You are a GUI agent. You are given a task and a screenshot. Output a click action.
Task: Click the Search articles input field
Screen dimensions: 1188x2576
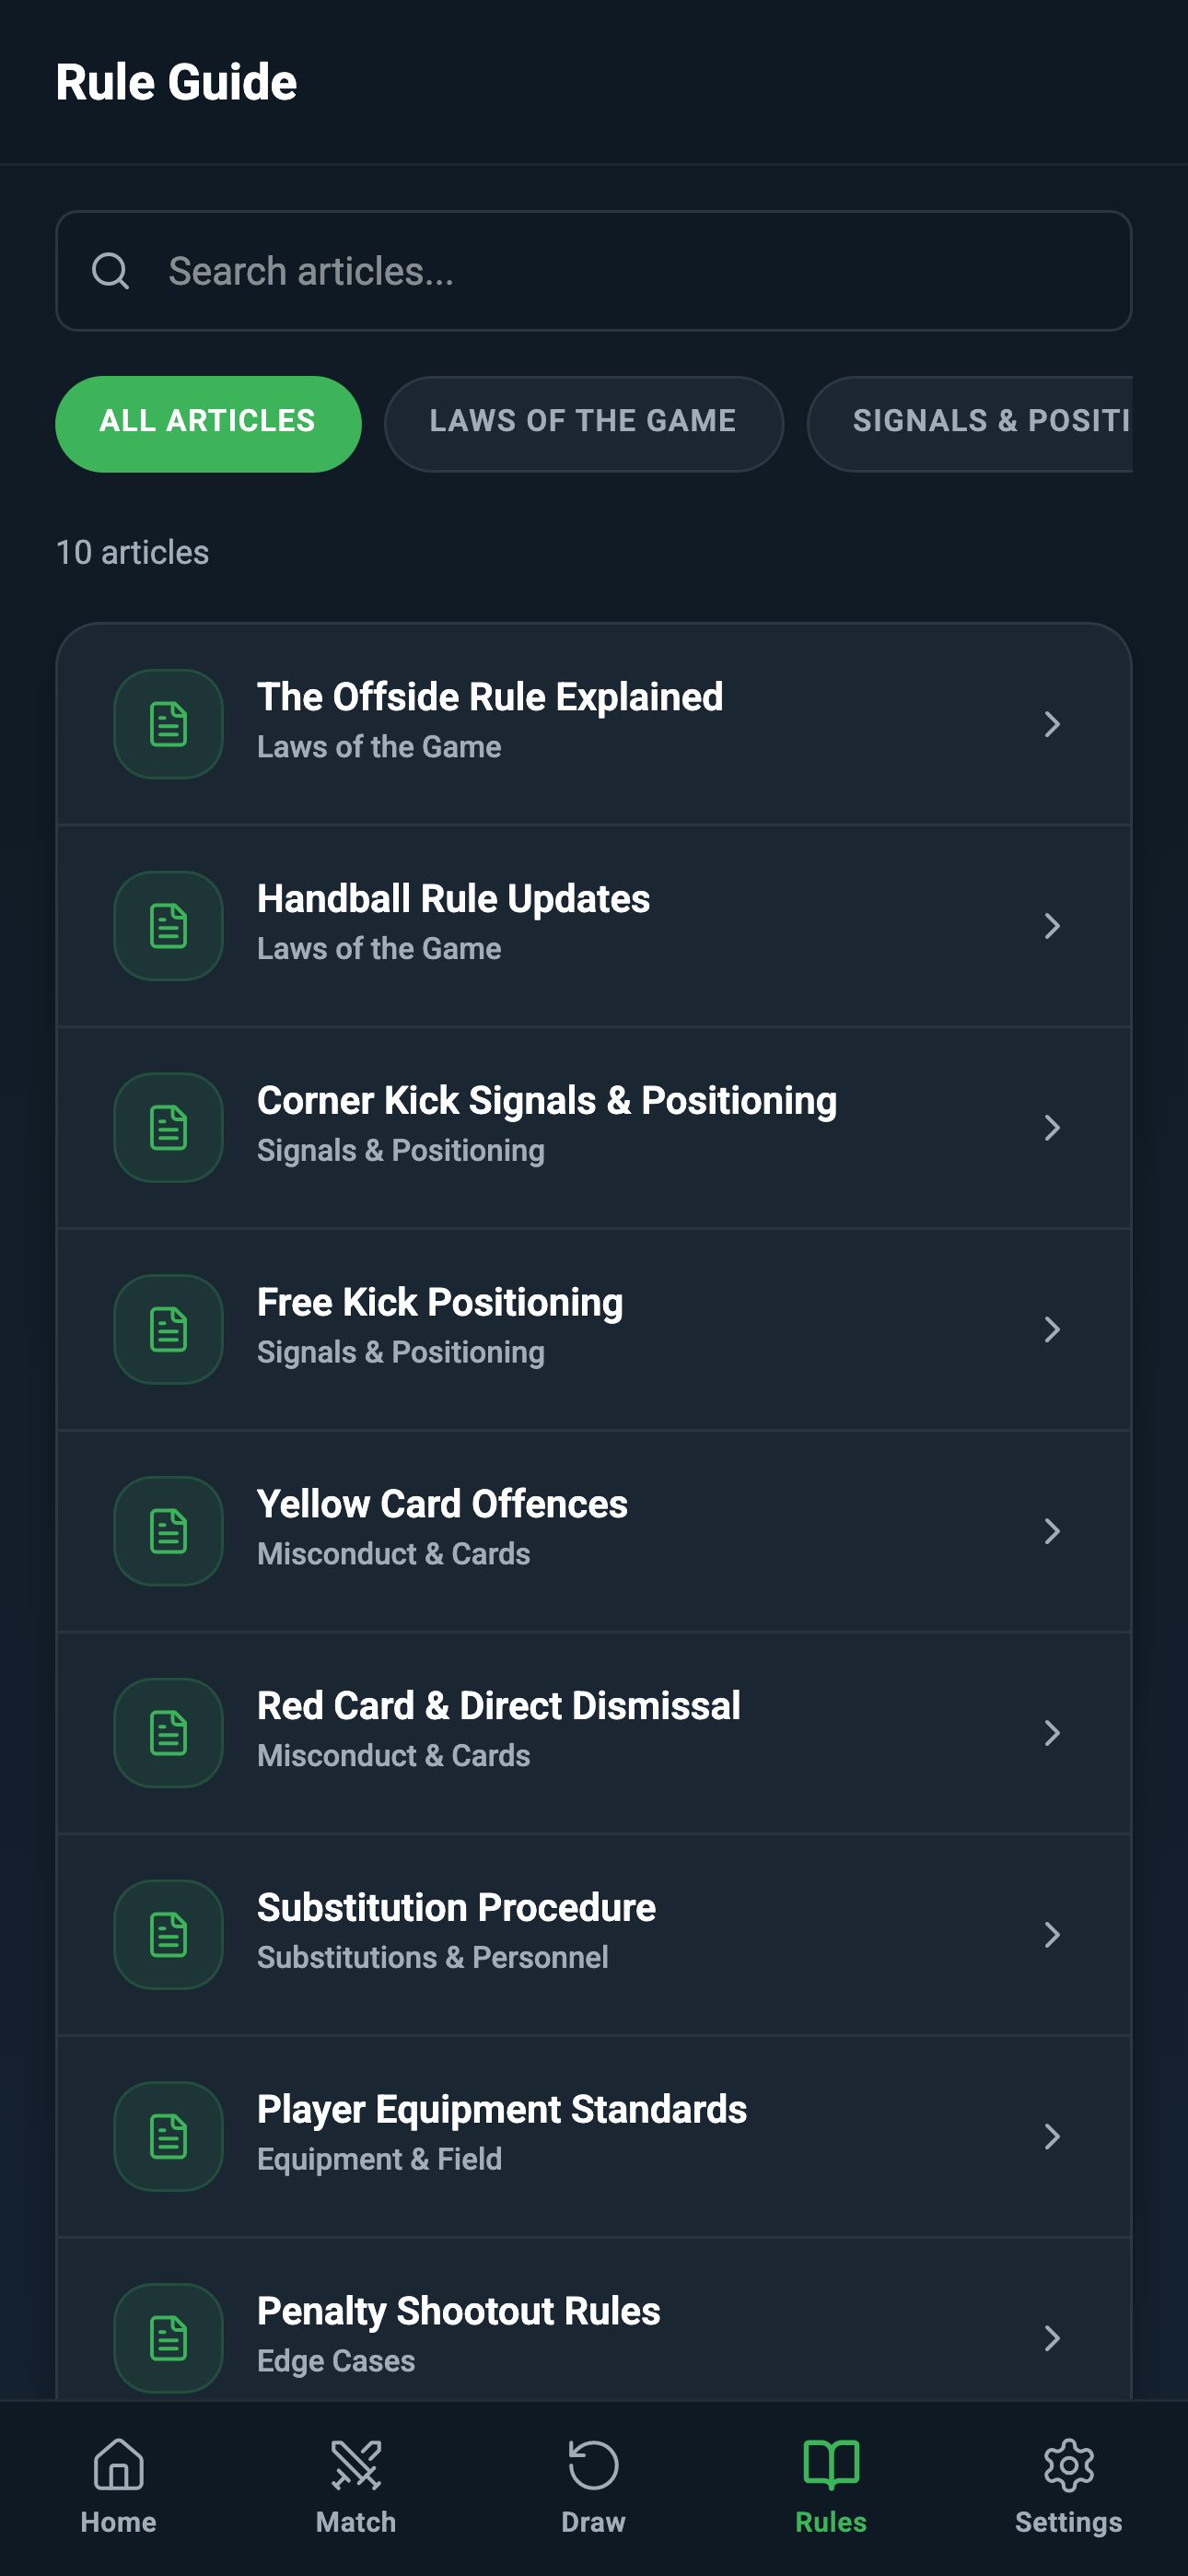(594, 271)
